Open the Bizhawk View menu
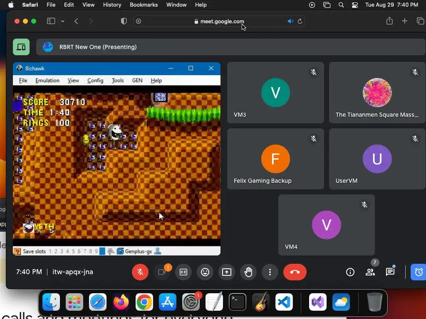This screenshot has width=426, height=319. click(x=73, y=81)
